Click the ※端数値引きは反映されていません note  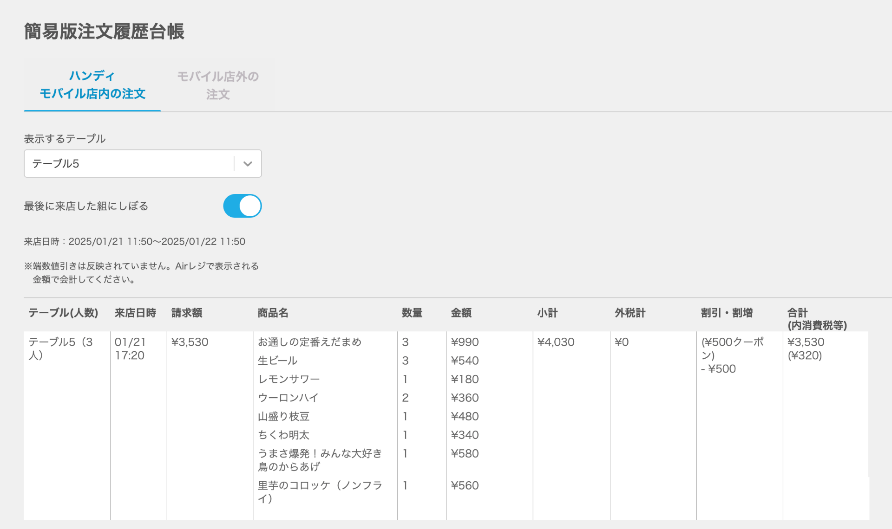(141, 272)
